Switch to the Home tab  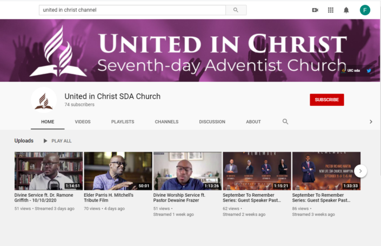click(48, 122)
